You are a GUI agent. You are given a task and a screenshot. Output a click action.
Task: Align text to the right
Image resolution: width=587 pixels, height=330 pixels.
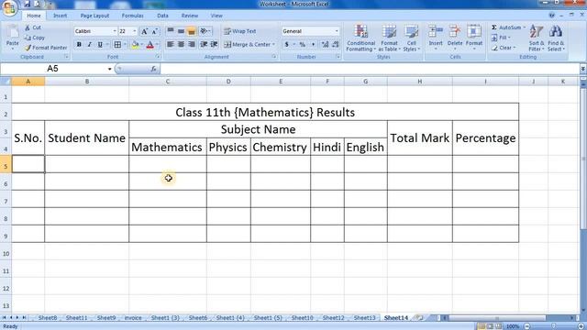click(x=192, y=45)
